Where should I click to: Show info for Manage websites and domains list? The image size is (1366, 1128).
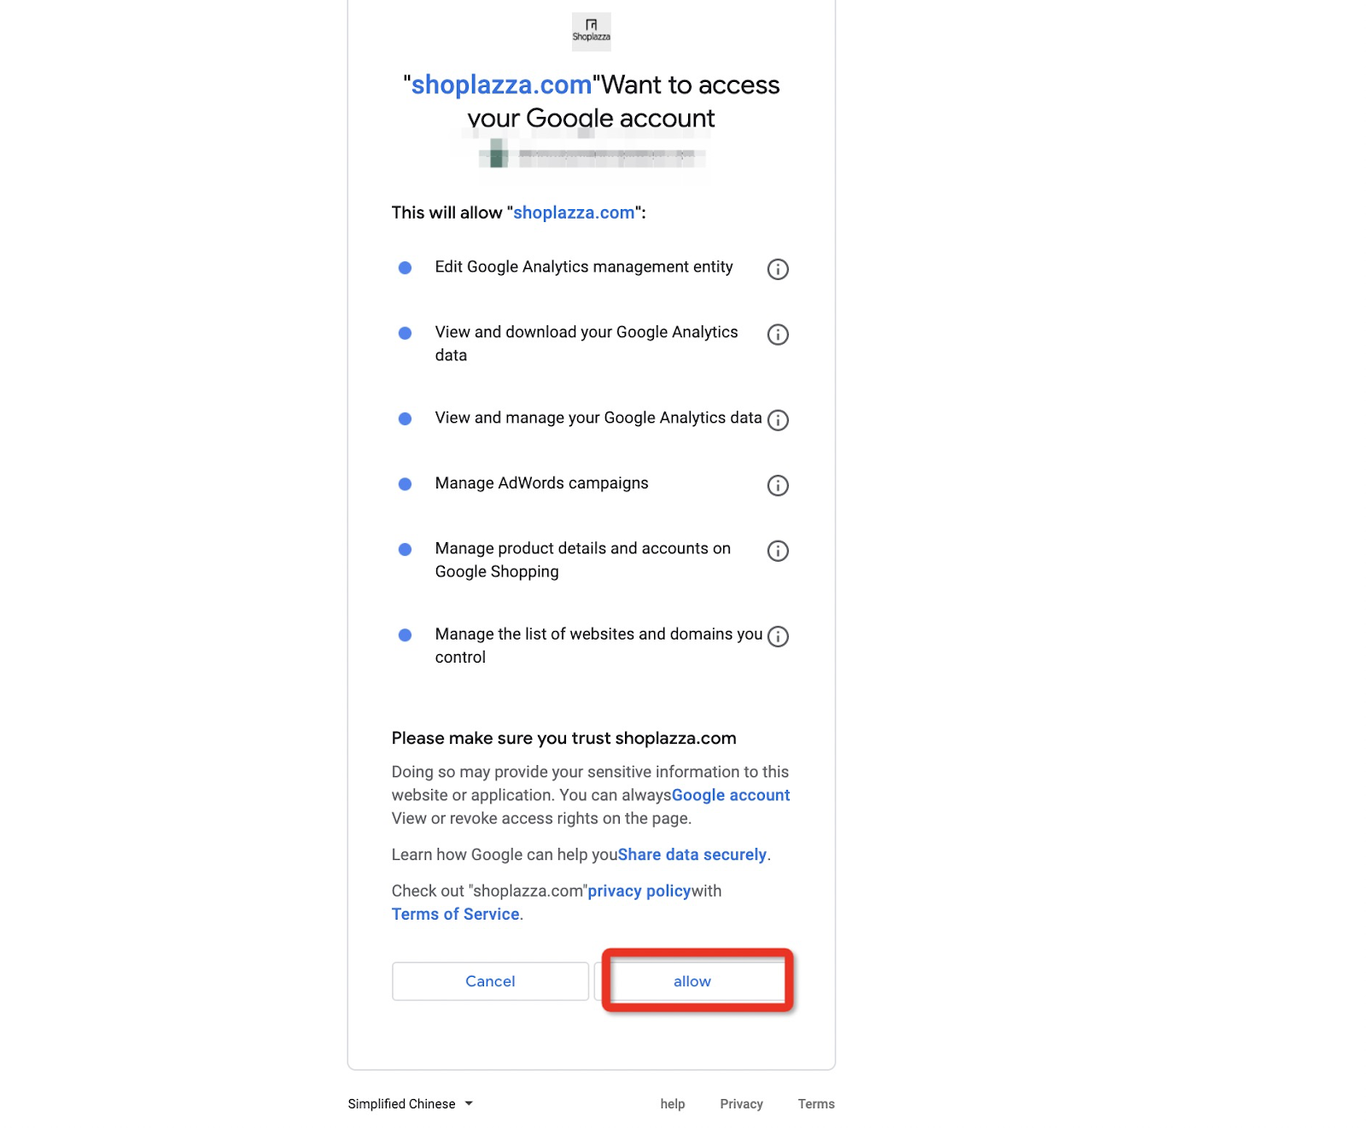point(778,637)
